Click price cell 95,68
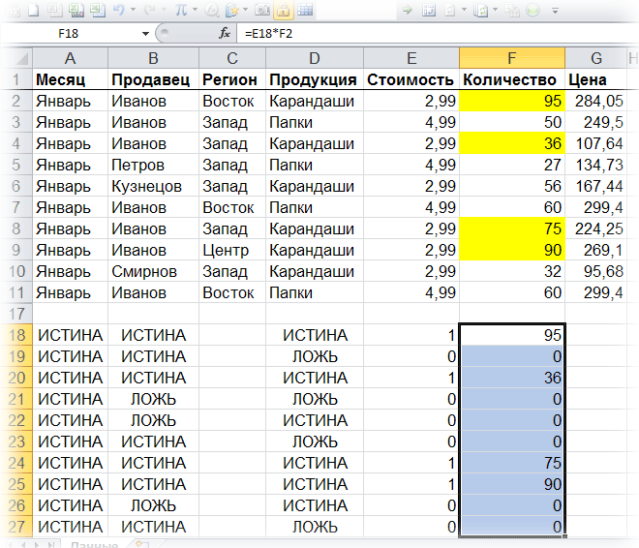 595,271
